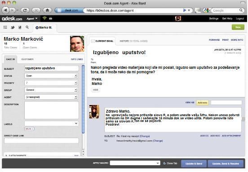Click the bookmark icon beside Twitter

pos(20,27)
